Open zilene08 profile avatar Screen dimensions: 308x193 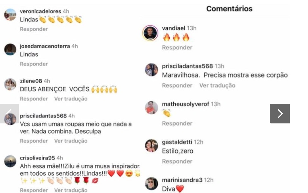point(10,84)
